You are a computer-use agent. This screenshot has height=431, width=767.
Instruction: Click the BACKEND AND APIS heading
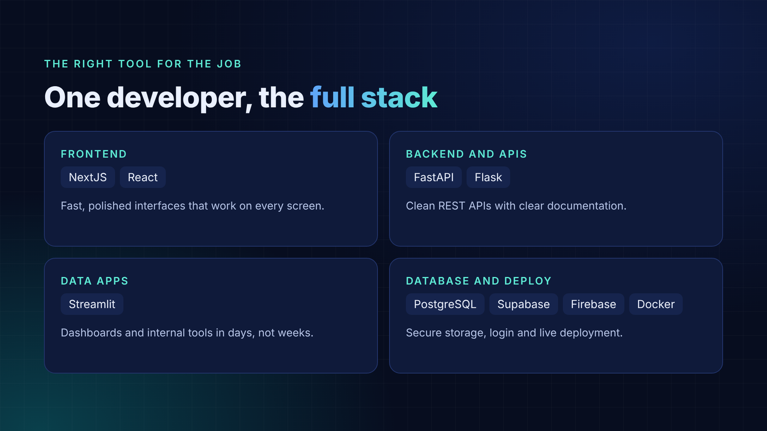(466, 154)
